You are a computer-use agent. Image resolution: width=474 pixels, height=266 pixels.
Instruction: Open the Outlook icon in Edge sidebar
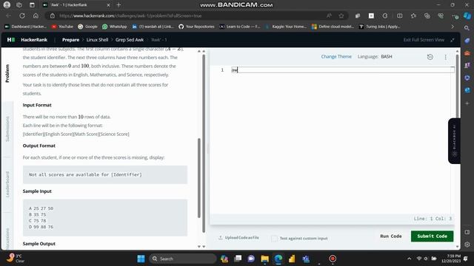[467, 90]
